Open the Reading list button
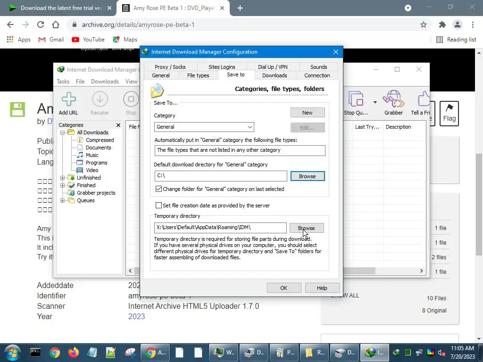 click(x=456, y=40)
